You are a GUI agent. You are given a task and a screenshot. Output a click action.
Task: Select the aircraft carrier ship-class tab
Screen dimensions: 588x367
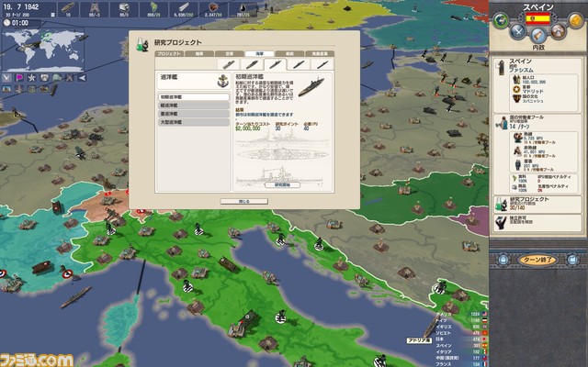pos(229,64)
